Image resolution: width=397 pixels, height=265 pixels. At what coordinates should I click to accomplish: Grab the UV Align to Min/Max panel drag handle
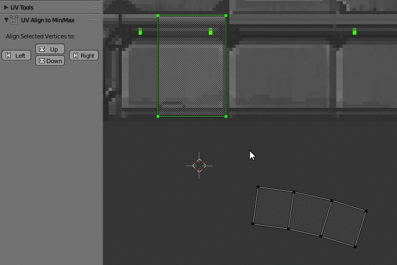(94, 21)
